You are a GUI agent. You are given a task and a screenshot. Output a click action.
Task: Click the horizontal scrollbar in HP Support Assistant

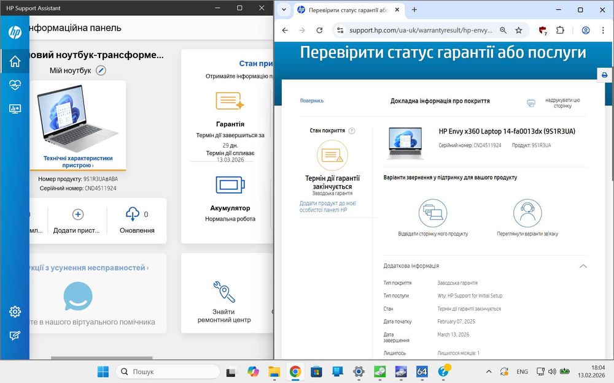click(102, 358)
